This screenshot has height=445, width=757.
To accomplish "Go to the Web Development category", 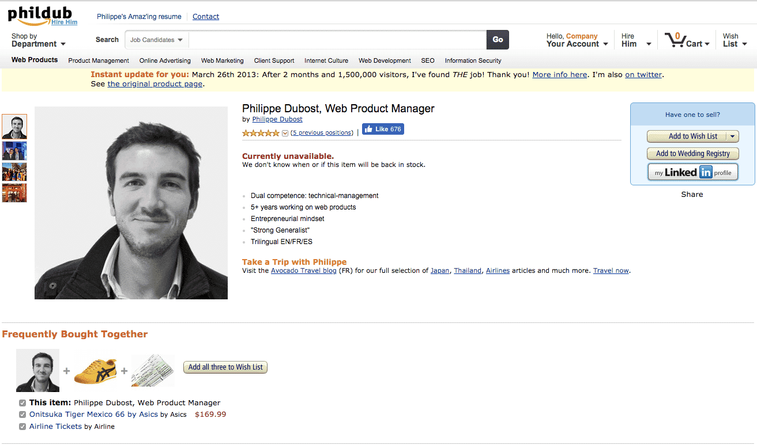I will coord(385,60).
